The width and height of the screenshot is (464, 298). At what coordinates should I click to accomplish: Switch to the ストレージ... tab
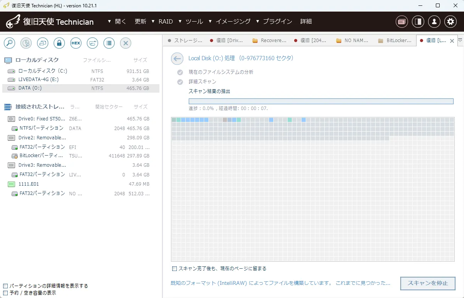(x=185, y=41)
